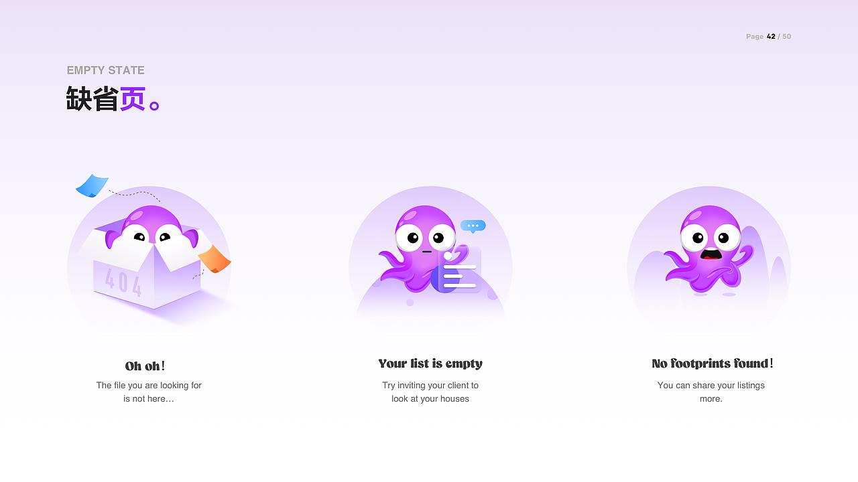This screenshot has height=482, width=858.
Task: Click the "Oh oh!" heading
Action: pyautogui.click(x=145, y=366)
